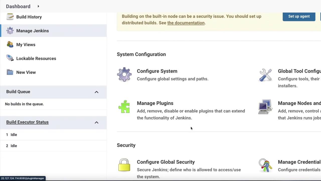Click the Lockable Resources drive icon
This screenshot has width=321, height=181.
10,58
